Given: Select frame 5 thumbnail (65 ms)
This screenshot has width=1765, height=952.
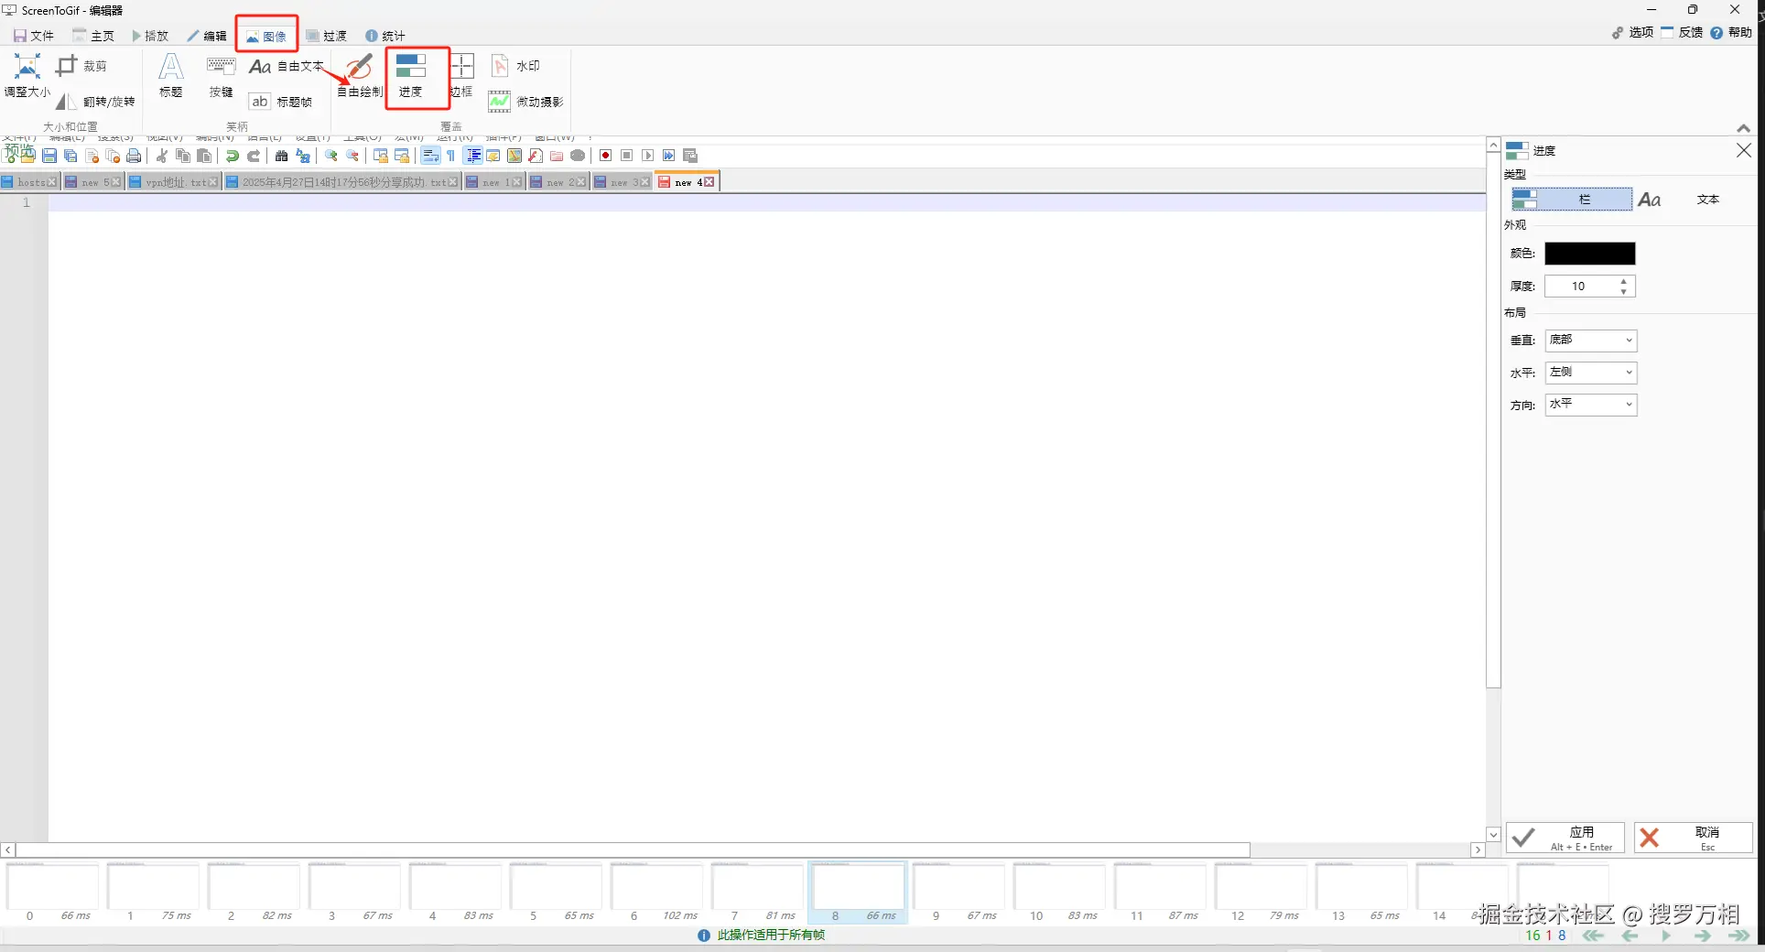Looking at the screenshot, I should [x=557, y=892].
